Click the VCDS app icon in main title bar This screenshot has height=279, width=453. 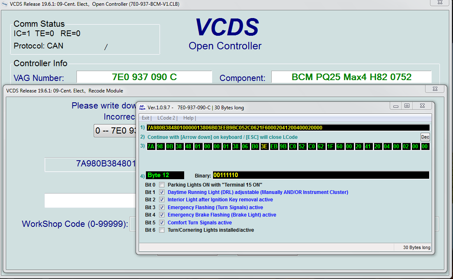point(5,4)
